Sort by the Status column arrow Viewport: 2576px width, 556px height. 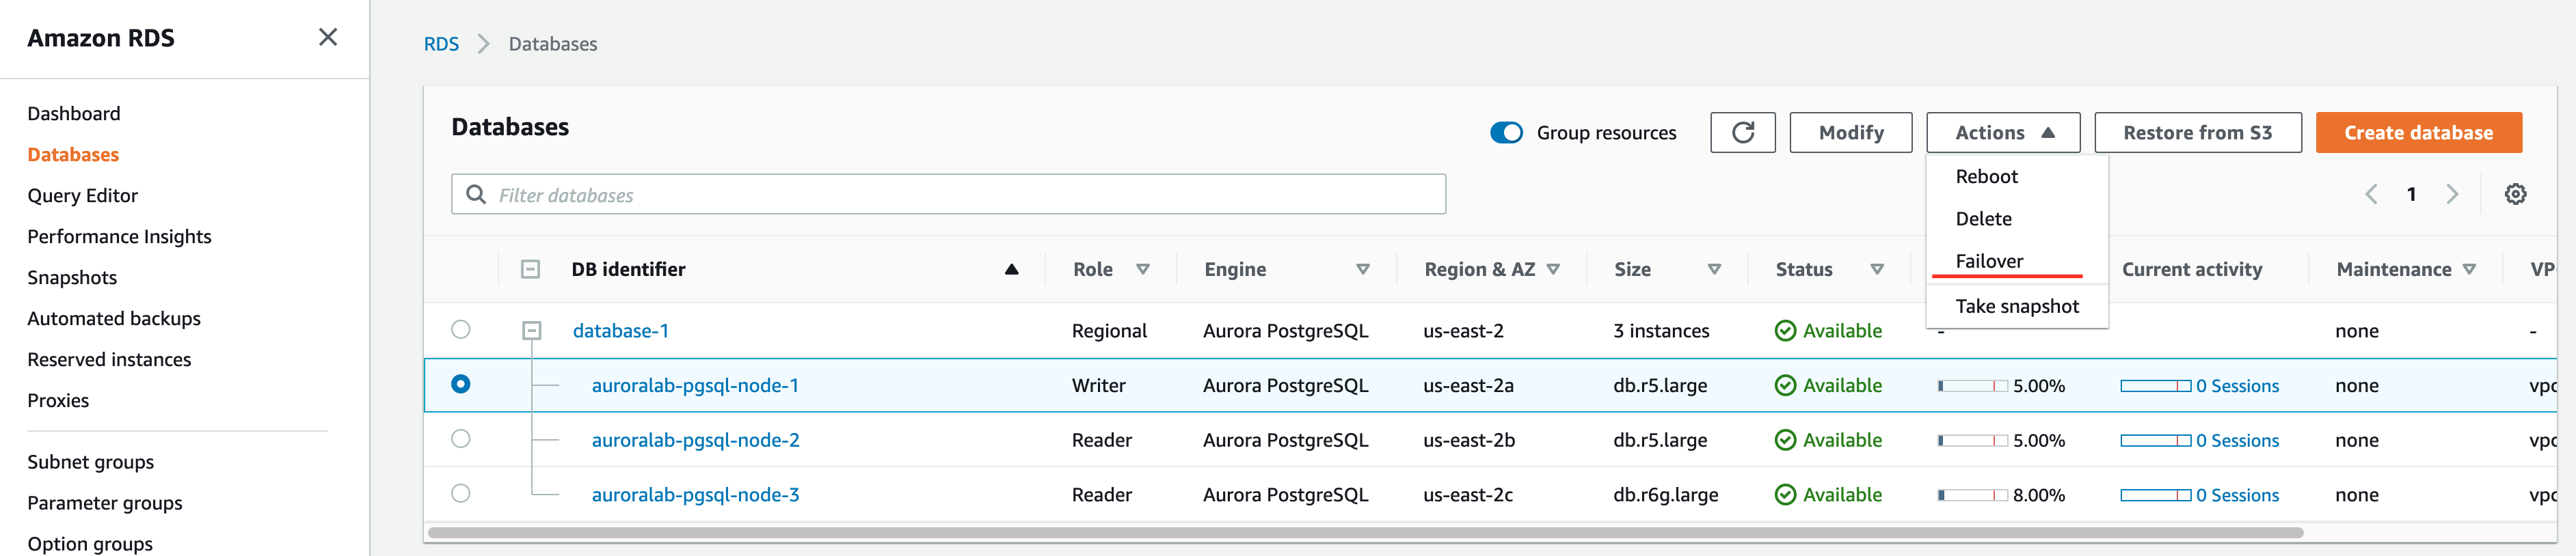(1877, 270)
